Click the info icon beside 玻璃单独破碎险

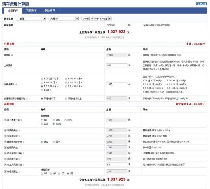tap(23, 141)
